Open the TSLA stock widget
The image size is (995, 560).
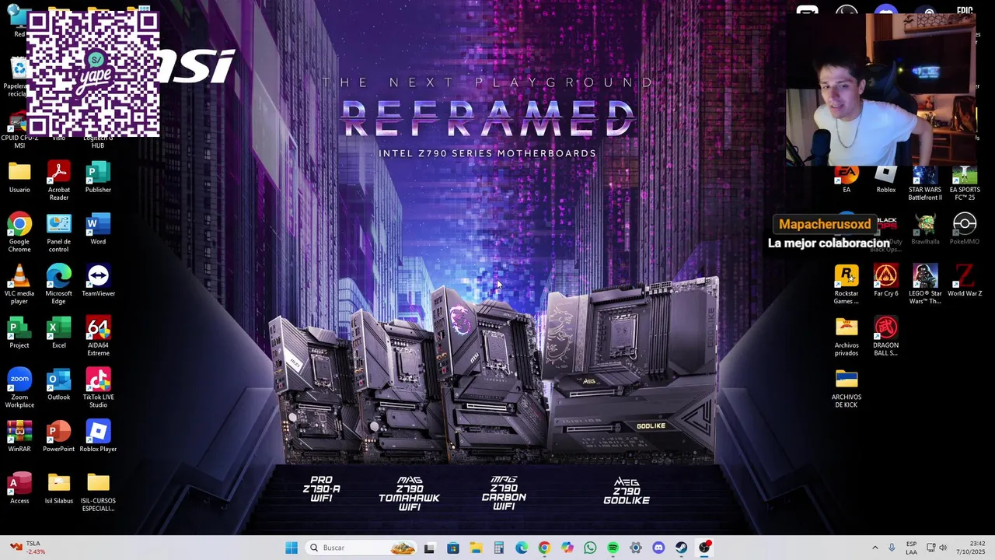(28, 548)
